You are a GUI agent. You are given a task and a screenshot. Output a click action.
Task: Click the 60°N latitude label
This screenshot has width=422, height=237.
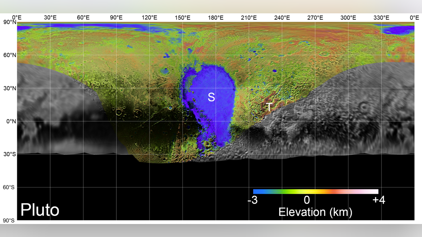[9, 55]
